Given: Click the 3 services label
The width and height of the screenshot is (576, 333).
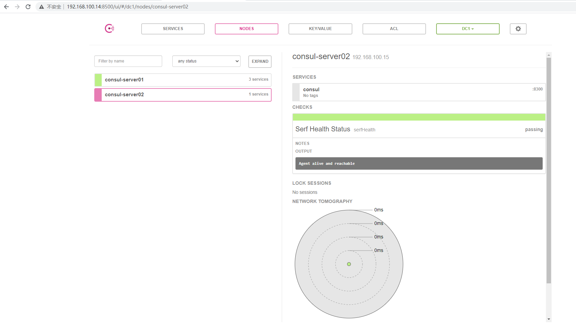Looking at the screenshot, I should click(x=258, y=79).
